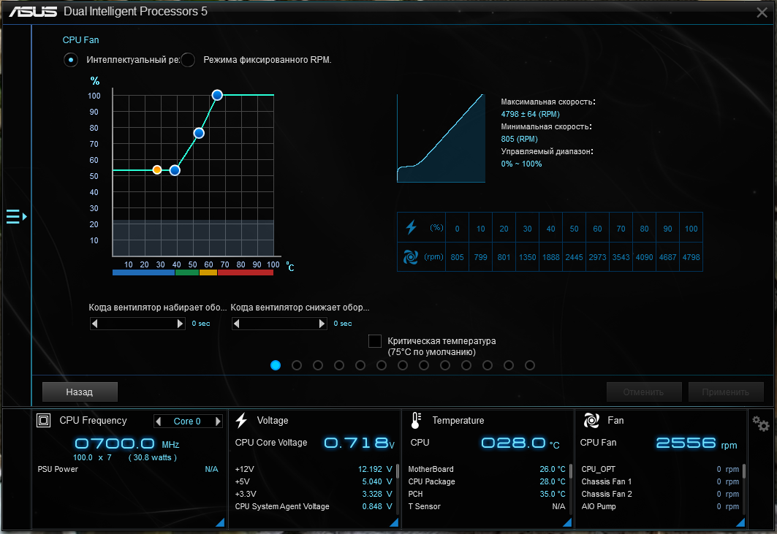The image size is (777, 534).
Task: Click table cell with 2445 rpm
Action: 574,257
